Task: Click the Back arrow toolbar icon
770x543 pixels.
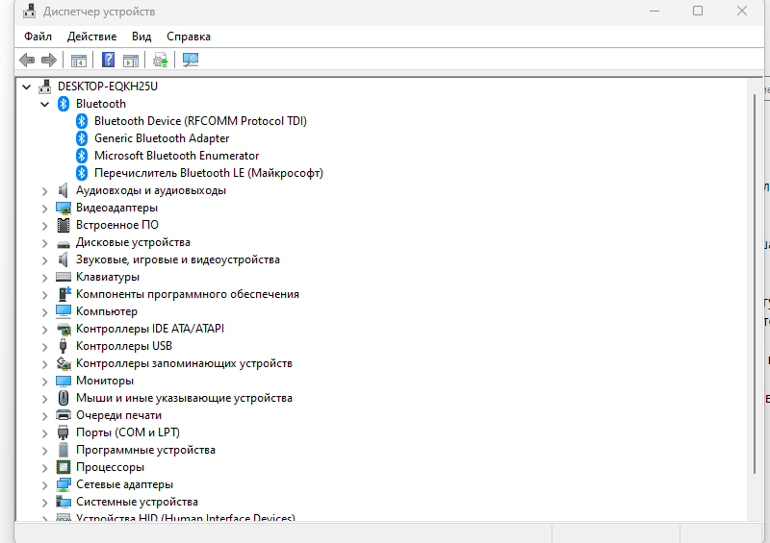Action: [27, 61]
